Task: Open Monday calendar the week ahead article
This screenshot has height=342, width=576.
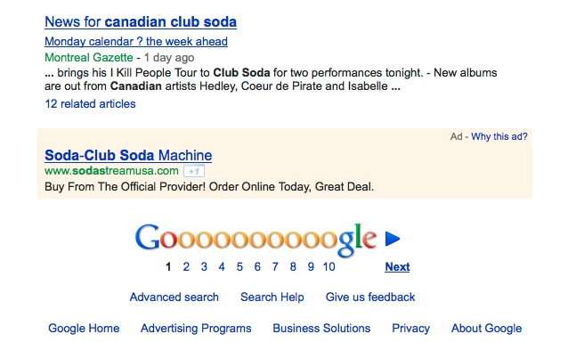Action: coord(136,42)
